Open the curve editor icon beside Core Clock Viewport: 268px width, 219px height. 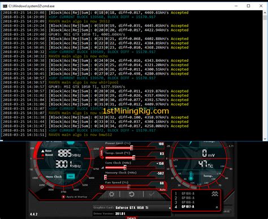102,168
